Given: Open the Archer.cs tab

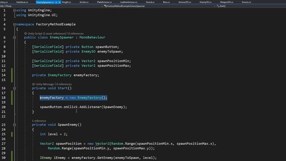Looking at the screenshot, I should pos(84,2).
